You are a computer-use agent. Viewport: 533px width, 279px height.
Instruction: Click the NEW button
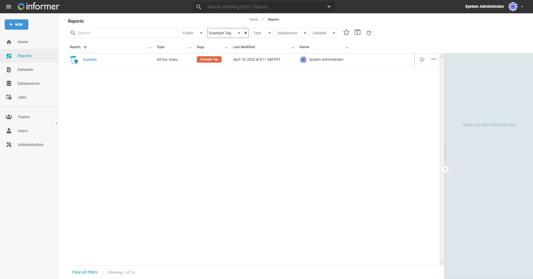click(16, 24)
